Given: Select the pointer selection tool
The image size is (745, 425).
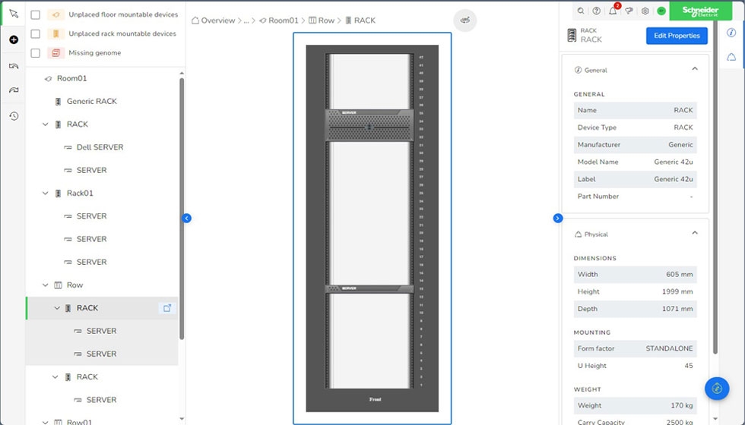Looking at the screenshot, I should point(14,14).
